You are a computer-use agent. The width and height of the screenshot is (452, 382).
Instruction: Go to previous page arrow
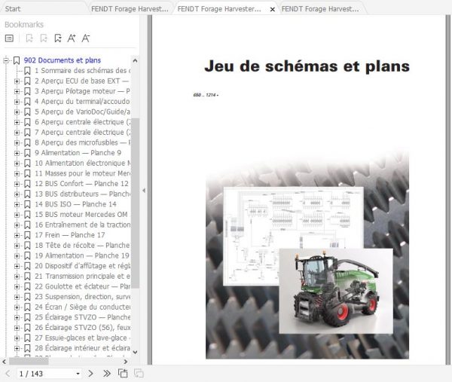tap(8, 374)
